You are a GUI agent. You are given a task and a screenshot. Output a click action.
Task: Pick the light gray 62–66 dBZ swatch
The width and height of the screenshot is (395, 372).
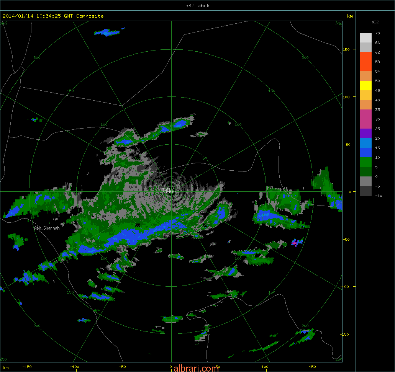point(366,47)
